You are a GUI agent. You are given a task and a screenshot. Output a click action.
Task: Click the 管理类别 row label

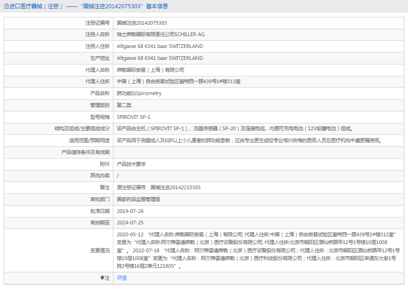point(100,105)
